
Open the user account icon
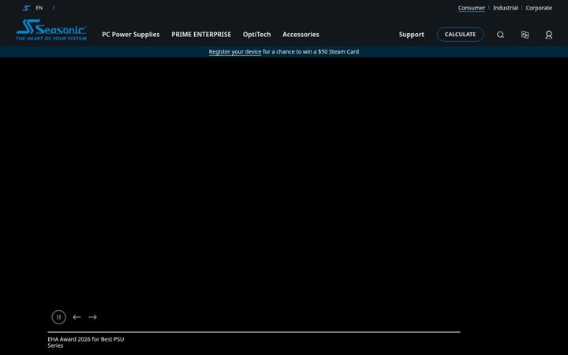[x=549, y=35]
